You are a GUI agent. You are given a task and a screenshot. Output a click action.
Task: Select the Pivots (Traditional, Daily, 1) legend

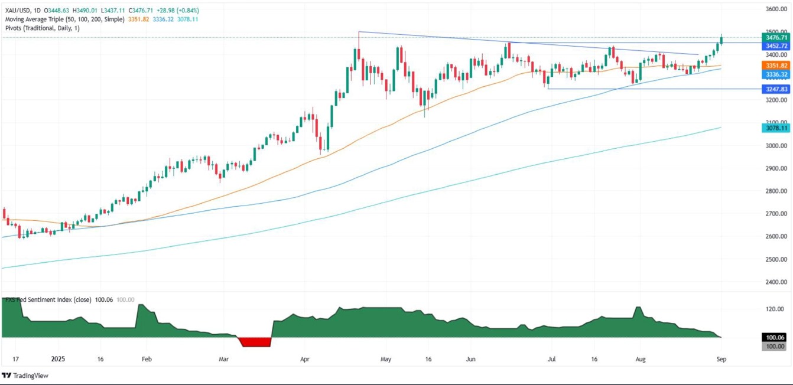coord(41,28)
